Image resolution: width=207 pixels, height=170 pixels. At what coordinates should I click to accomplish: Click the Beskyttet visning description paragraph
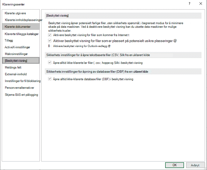click(x=116, y=27)
